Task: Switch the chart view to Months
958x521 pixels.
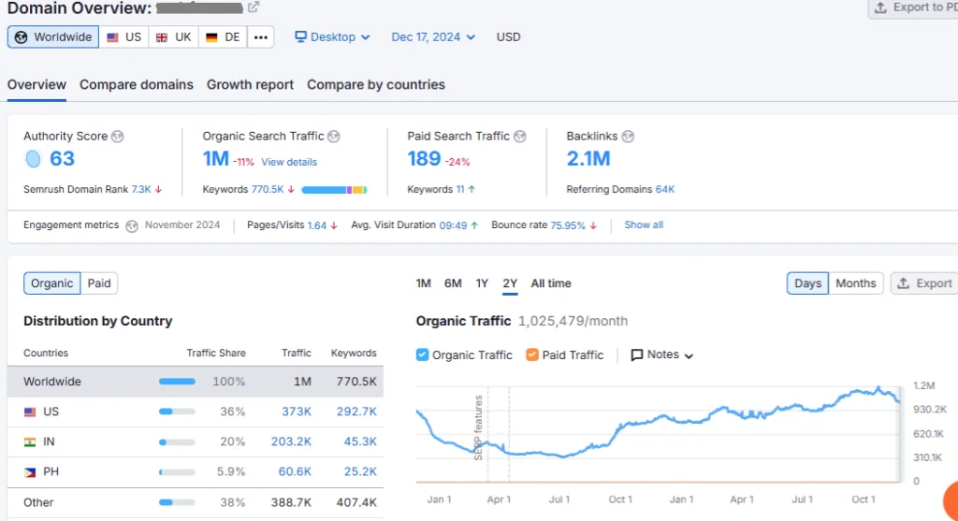Action: click(855, 283)
